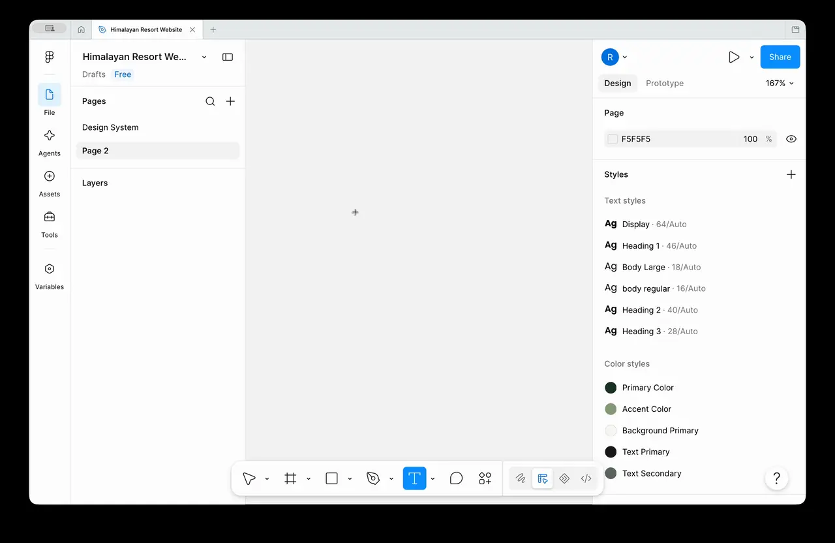This screenshot has height=543, width=835.
Task: Present the prototype with play icon
Action: pos(734,57)
